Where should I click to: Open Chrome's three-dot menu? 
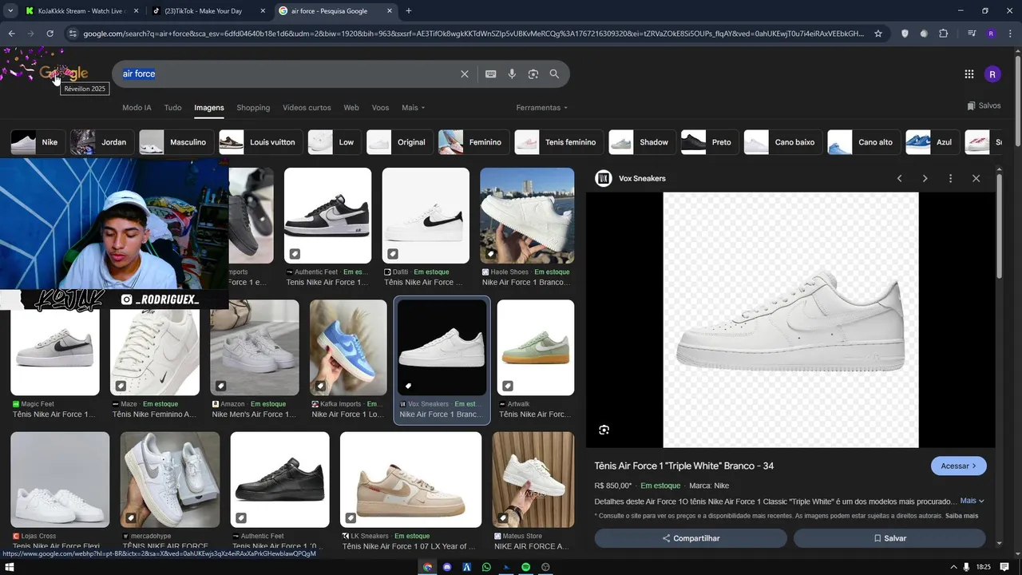pyautogui.click(x=1009, y=34)
